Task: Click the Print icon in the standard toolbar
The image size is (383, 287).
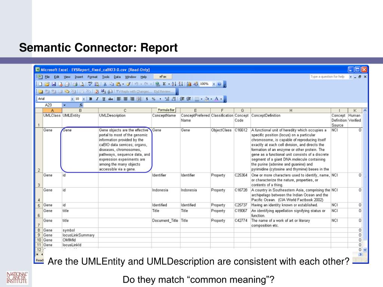Action: (75, 84)
